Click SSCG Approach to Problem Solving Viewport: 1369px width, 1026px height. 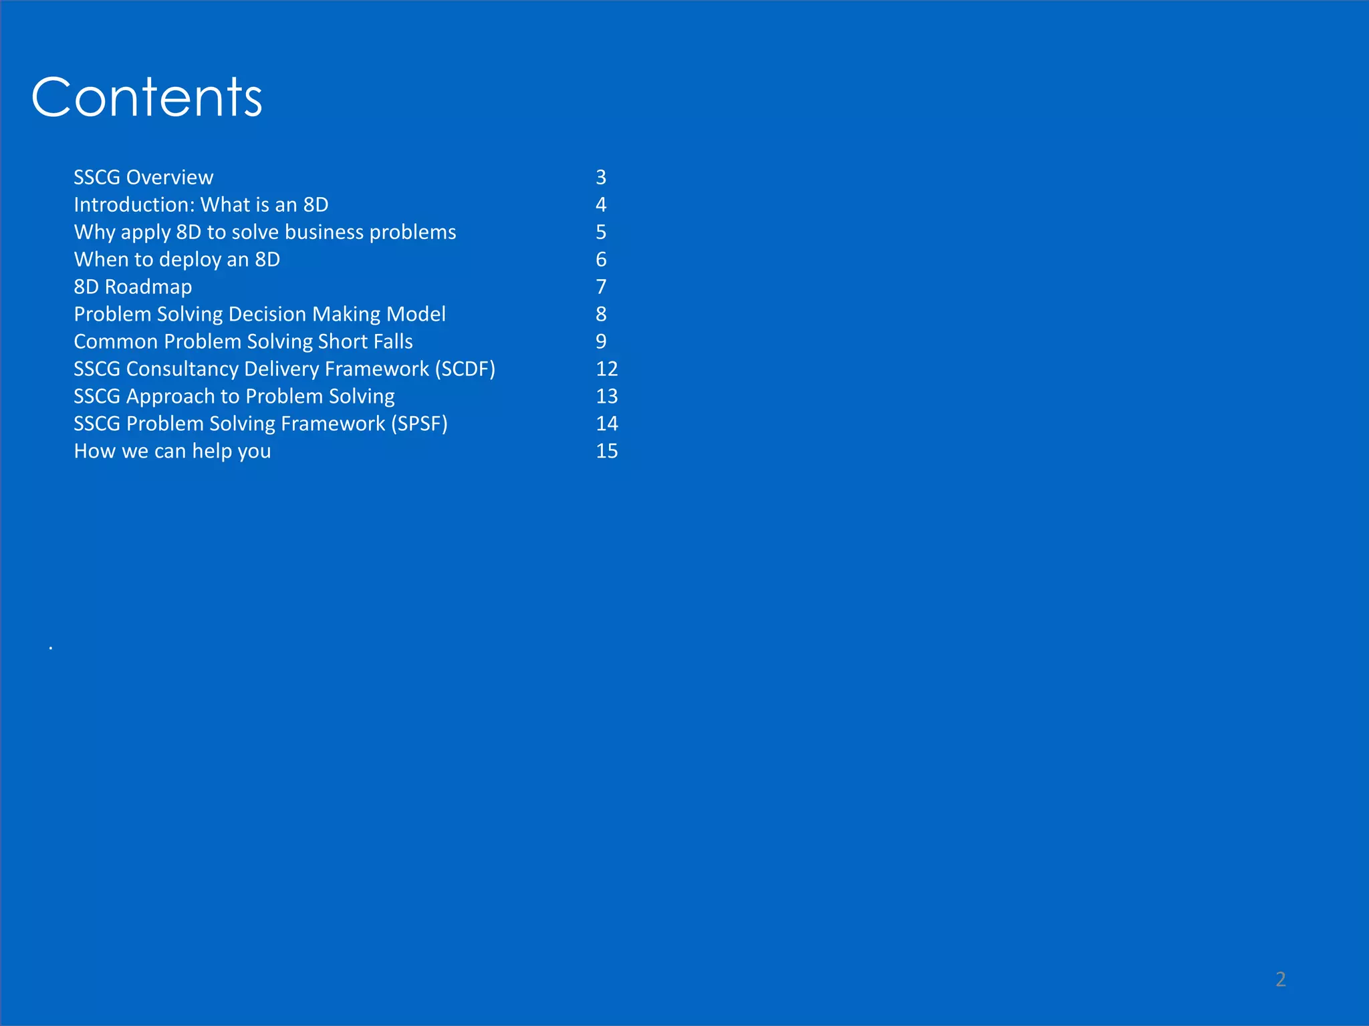pos(234,396)
